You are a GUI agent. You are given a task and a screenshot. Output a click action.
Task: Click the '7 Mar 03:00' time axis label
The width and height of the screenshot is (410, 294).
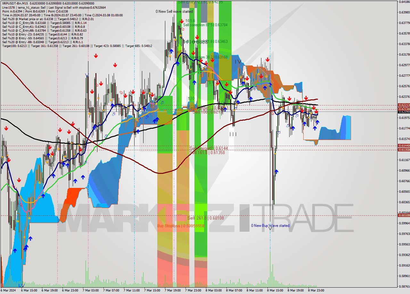point(91,290)
